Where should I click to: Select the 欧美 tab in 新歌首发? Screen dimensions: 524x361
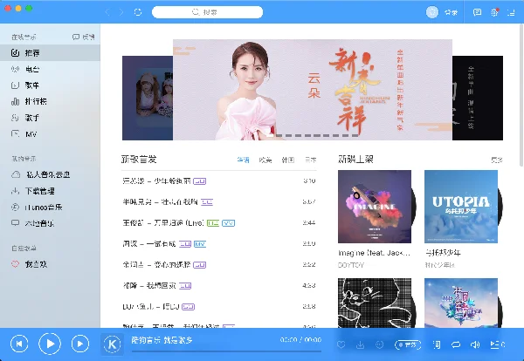(x=265, y=160)
